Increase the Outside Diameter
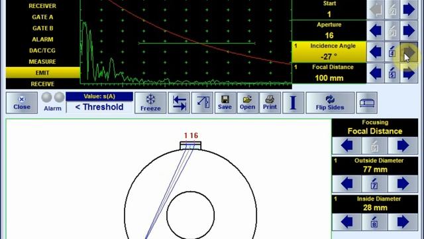This screenshot has width=424, height=239. 403,184
